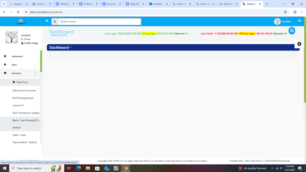
Task: Open the blue round search button
Action: point(292,31)
